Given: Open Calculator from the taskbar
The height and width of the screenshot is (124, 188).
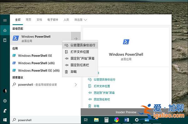Looking at the screenshot, I should point(106,120).
